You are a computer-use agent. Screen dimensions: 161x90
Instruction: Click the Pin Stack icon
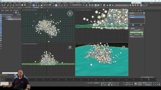[x=130, y=25]
